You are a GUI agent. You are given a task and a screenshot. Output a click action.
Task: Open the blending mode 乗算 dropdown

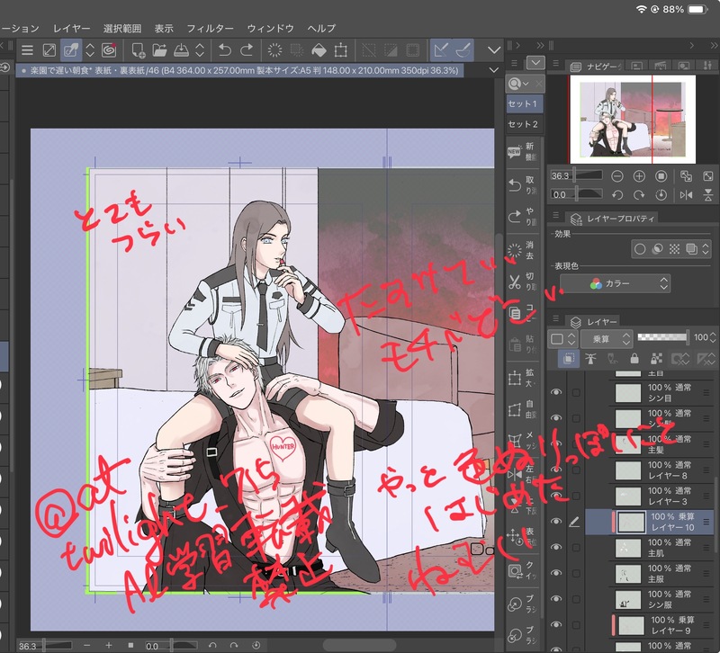point(606,339)
